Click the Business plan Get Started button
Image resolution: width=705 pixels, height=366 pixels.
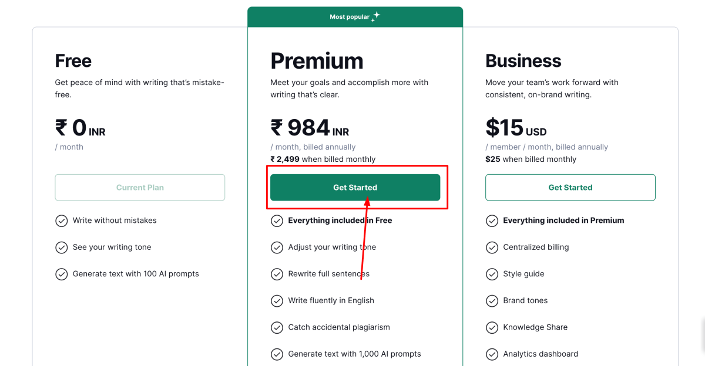[x=570, y=188]
